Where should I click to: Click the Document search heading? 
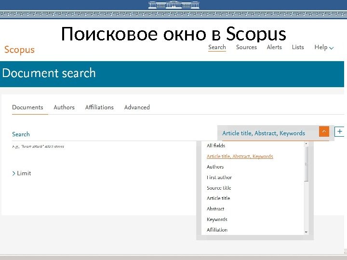tap(49, 73)
